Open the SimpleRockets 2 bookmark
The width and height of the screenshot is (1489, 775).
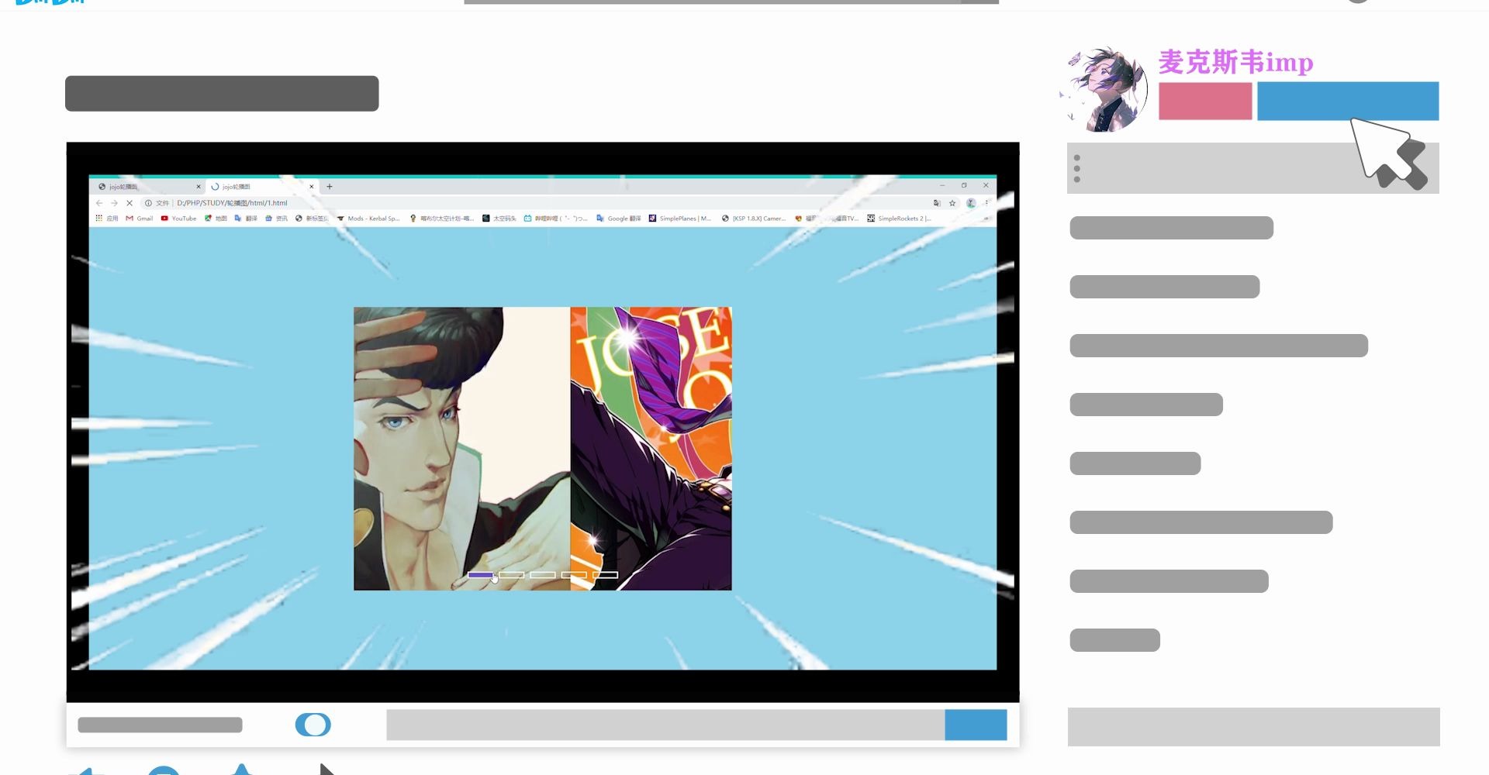[x=899, y=219]
